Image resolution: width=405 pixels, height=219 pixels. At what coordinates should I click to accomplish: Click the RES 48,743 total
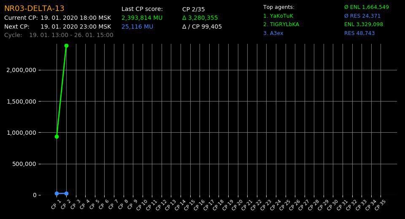click(x=359, y=33)
